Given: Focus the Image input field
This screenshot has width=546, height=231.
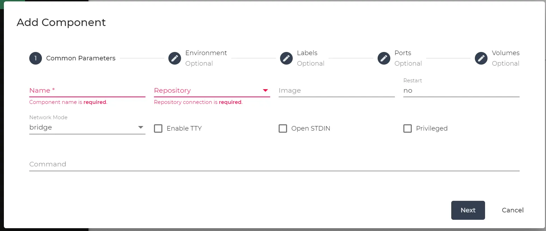Looking at the screenshot, I should [x=336, y=91].
